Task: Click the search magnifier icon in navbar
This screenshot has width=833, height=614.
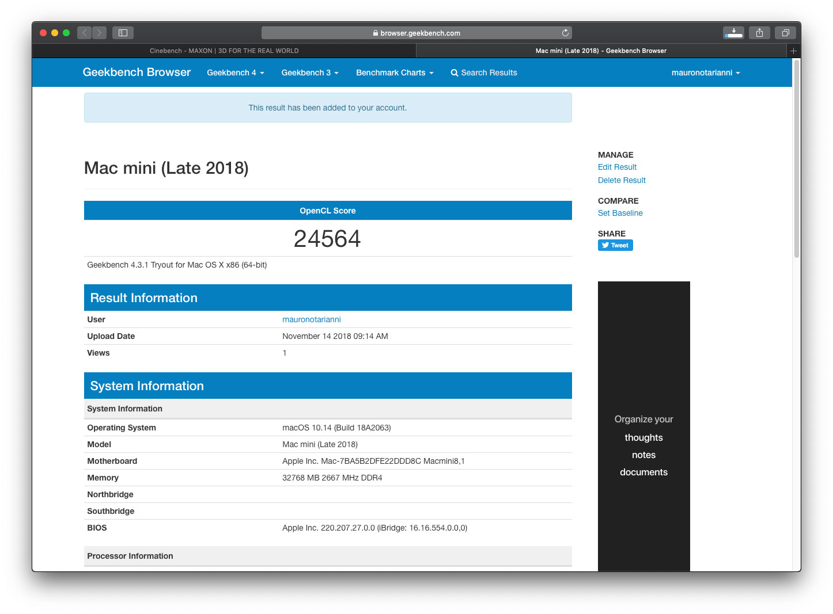Action: (455, 73)
